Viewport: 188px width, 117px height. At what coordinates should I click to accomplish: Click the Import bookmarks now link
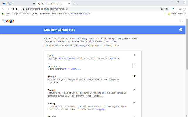click(80, 14)
